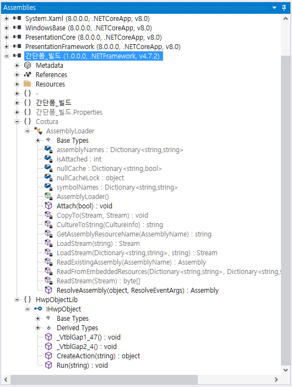Click the AssemblyLoader class icon
This screenshot has width=292, height=387.
click(x=38, y=131)
